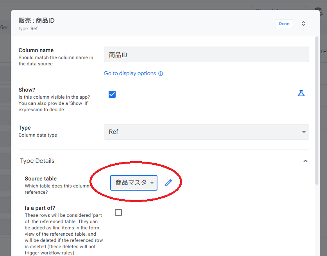Follow the Go to display options link
Viewport: 327px width, 256px height.
[x=130, y=74]
